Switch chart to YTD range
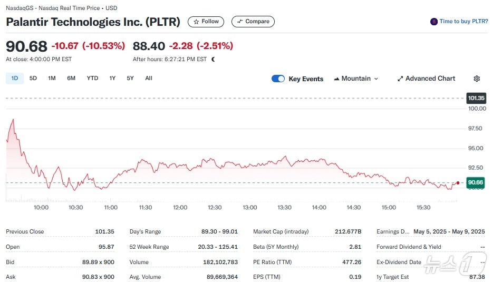 pyautogui.click(x=92, y=79)
